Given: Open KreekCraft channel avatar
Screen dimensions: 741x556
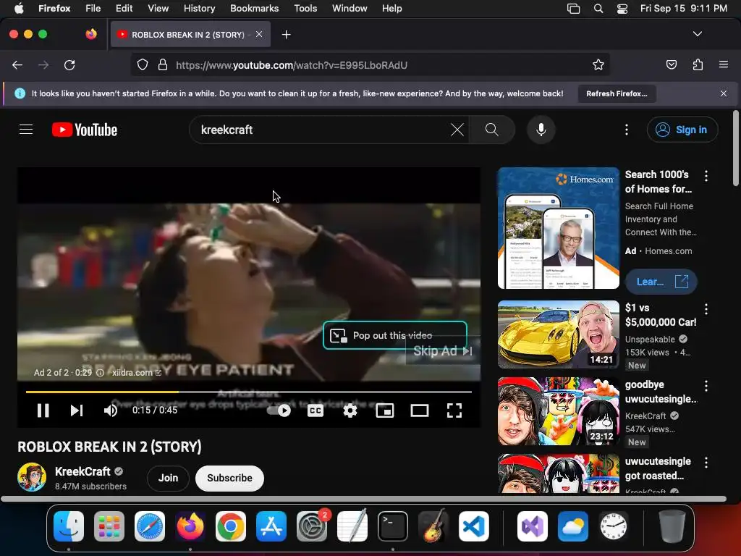Looking at the screenshot, I should pos(32,477).
